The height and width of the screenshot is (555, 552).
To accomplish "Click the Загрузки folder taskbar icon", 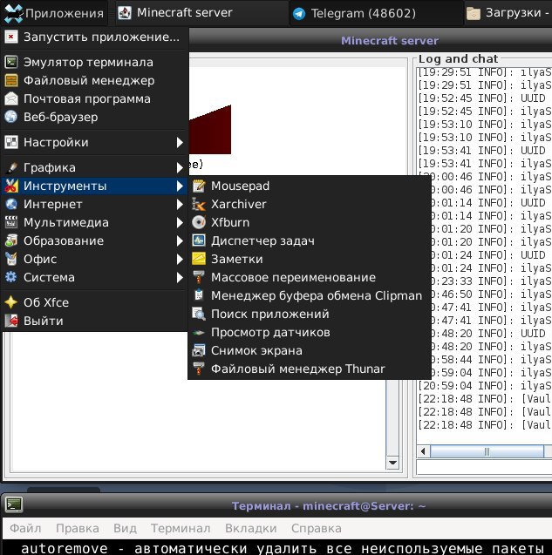I will (474, 14).
